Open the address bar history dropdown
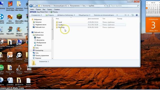The image size is (160, 90). pyautogui.click(x=104, y=6)
